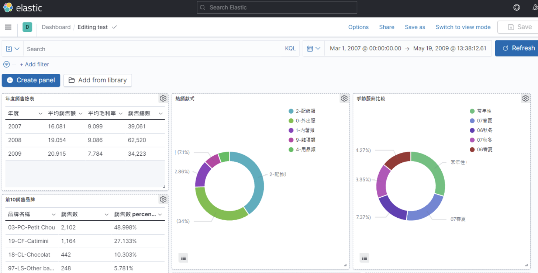Click the Create panel button

[x=31, y=80]
